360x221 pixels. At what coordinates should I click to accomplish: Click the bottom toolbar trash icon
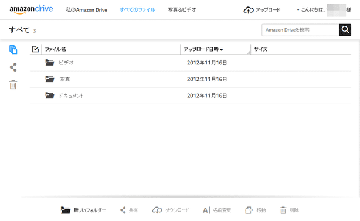coord(283,210)
